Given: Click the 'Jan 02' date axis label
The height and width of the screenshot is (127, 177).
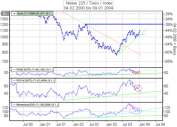Looking at the screenshot, I should pyautogui.click(x=78, y=124).
